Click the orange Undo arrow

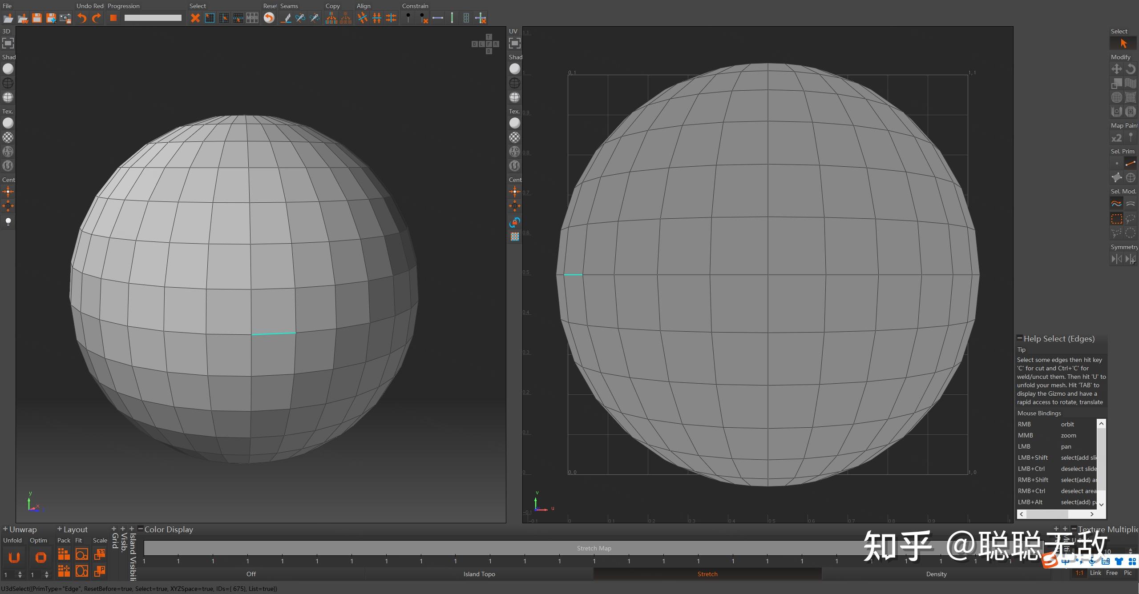[x=82, y=18]
